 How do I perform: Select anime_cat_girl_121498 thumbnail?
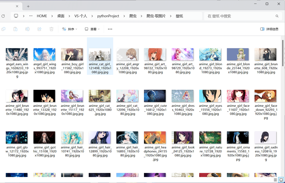pos(100,54)
